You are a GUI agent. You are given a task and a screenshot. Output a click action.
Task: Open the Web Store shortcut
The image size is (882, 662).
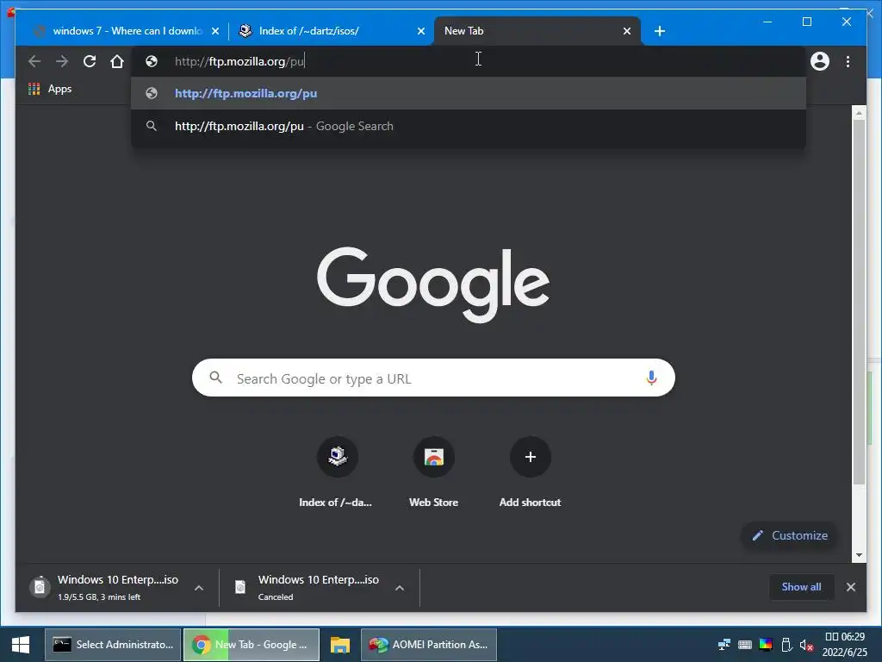[434, 472]
